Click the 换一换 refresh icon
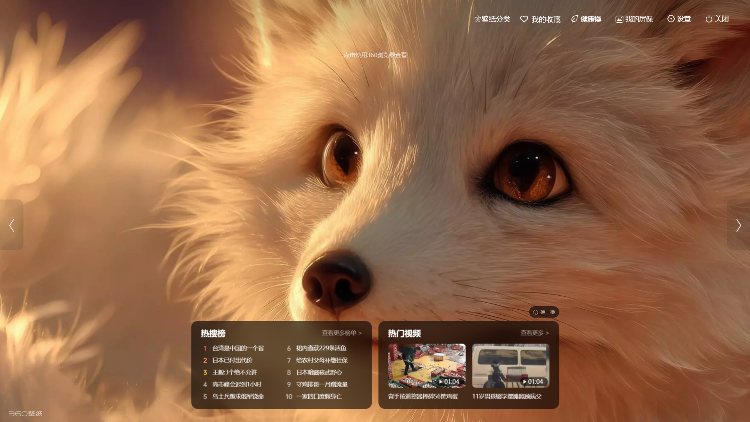The image size is (750, 422). 536,312
